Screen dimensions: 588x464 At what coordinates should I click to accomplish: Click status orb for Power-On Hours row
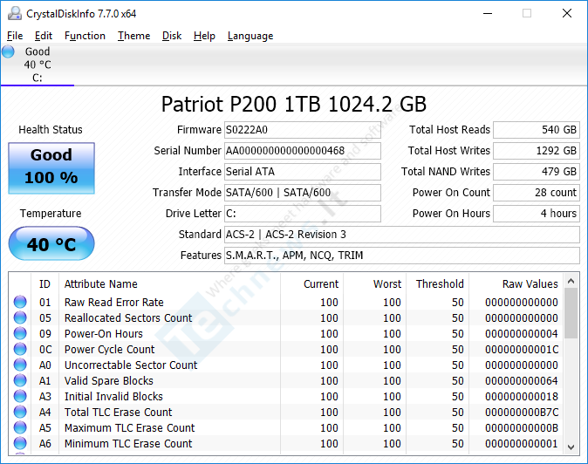[20, 333]
